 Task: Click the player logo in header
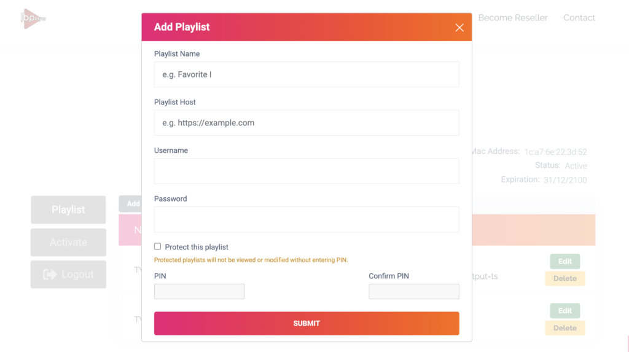pos(34,18)
